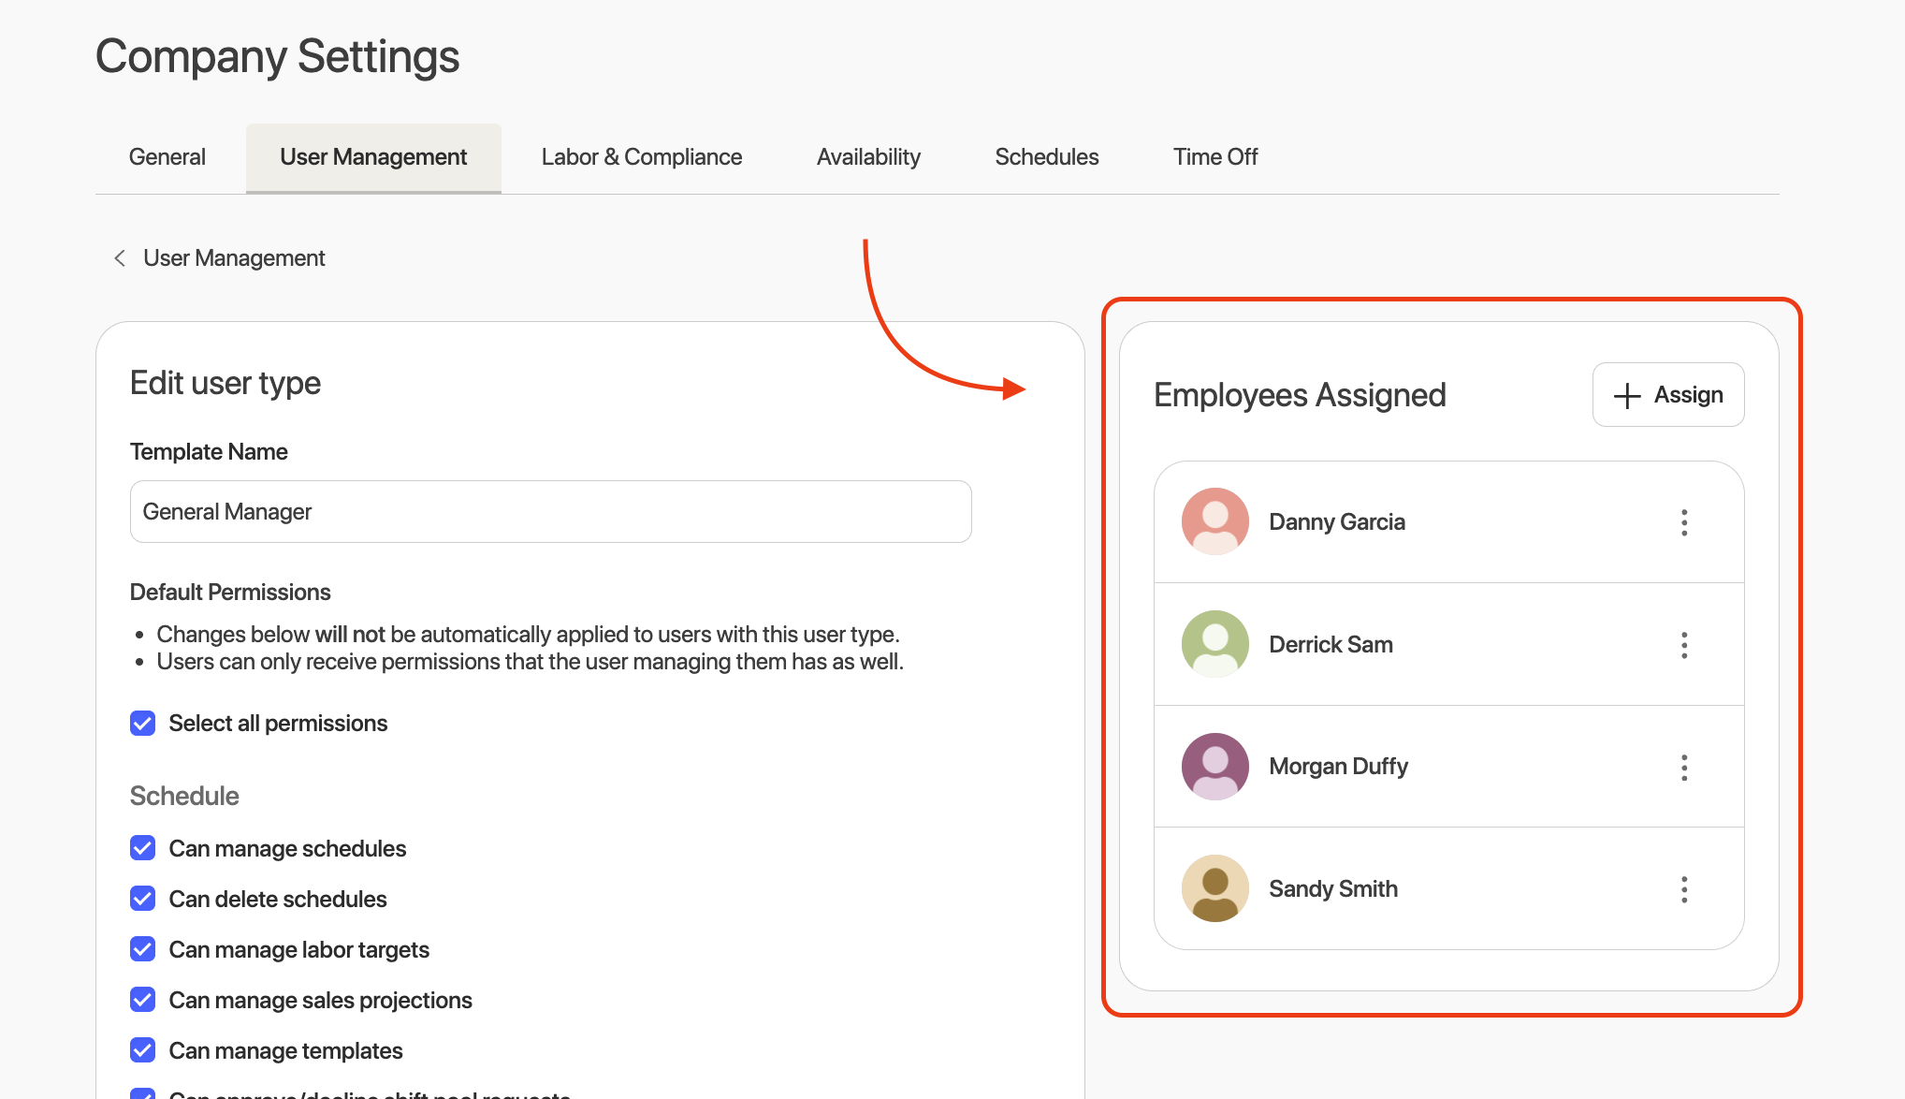Screen dimensions: 1905x1099
Task: Click the Template Name input field
Action: [550, 512]
